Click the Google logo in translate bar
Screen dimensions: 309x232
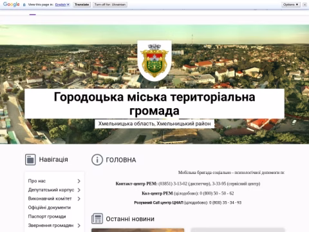12,5
